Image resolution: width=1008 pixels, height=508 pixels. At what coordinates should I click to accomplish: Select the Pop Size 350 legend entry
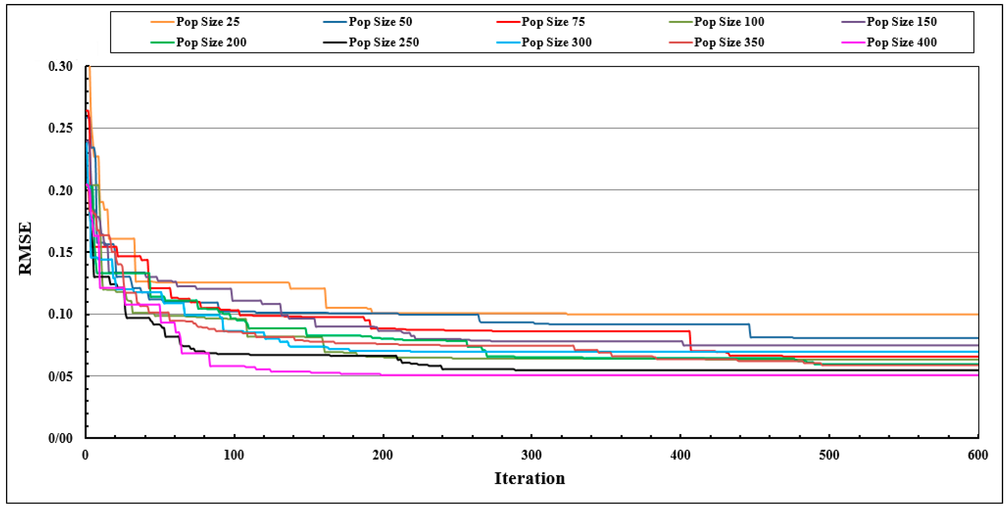[729, 42]
